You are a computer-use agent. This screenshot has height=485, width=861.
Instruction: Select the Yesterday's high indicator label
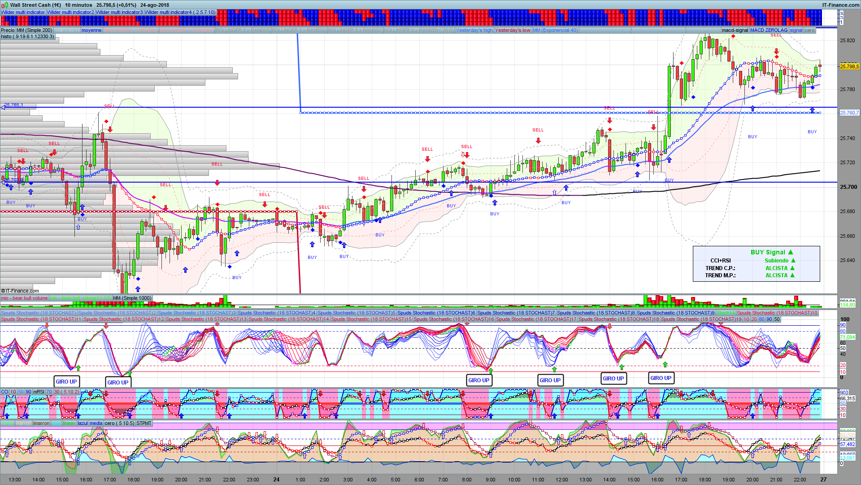[474, 30]
